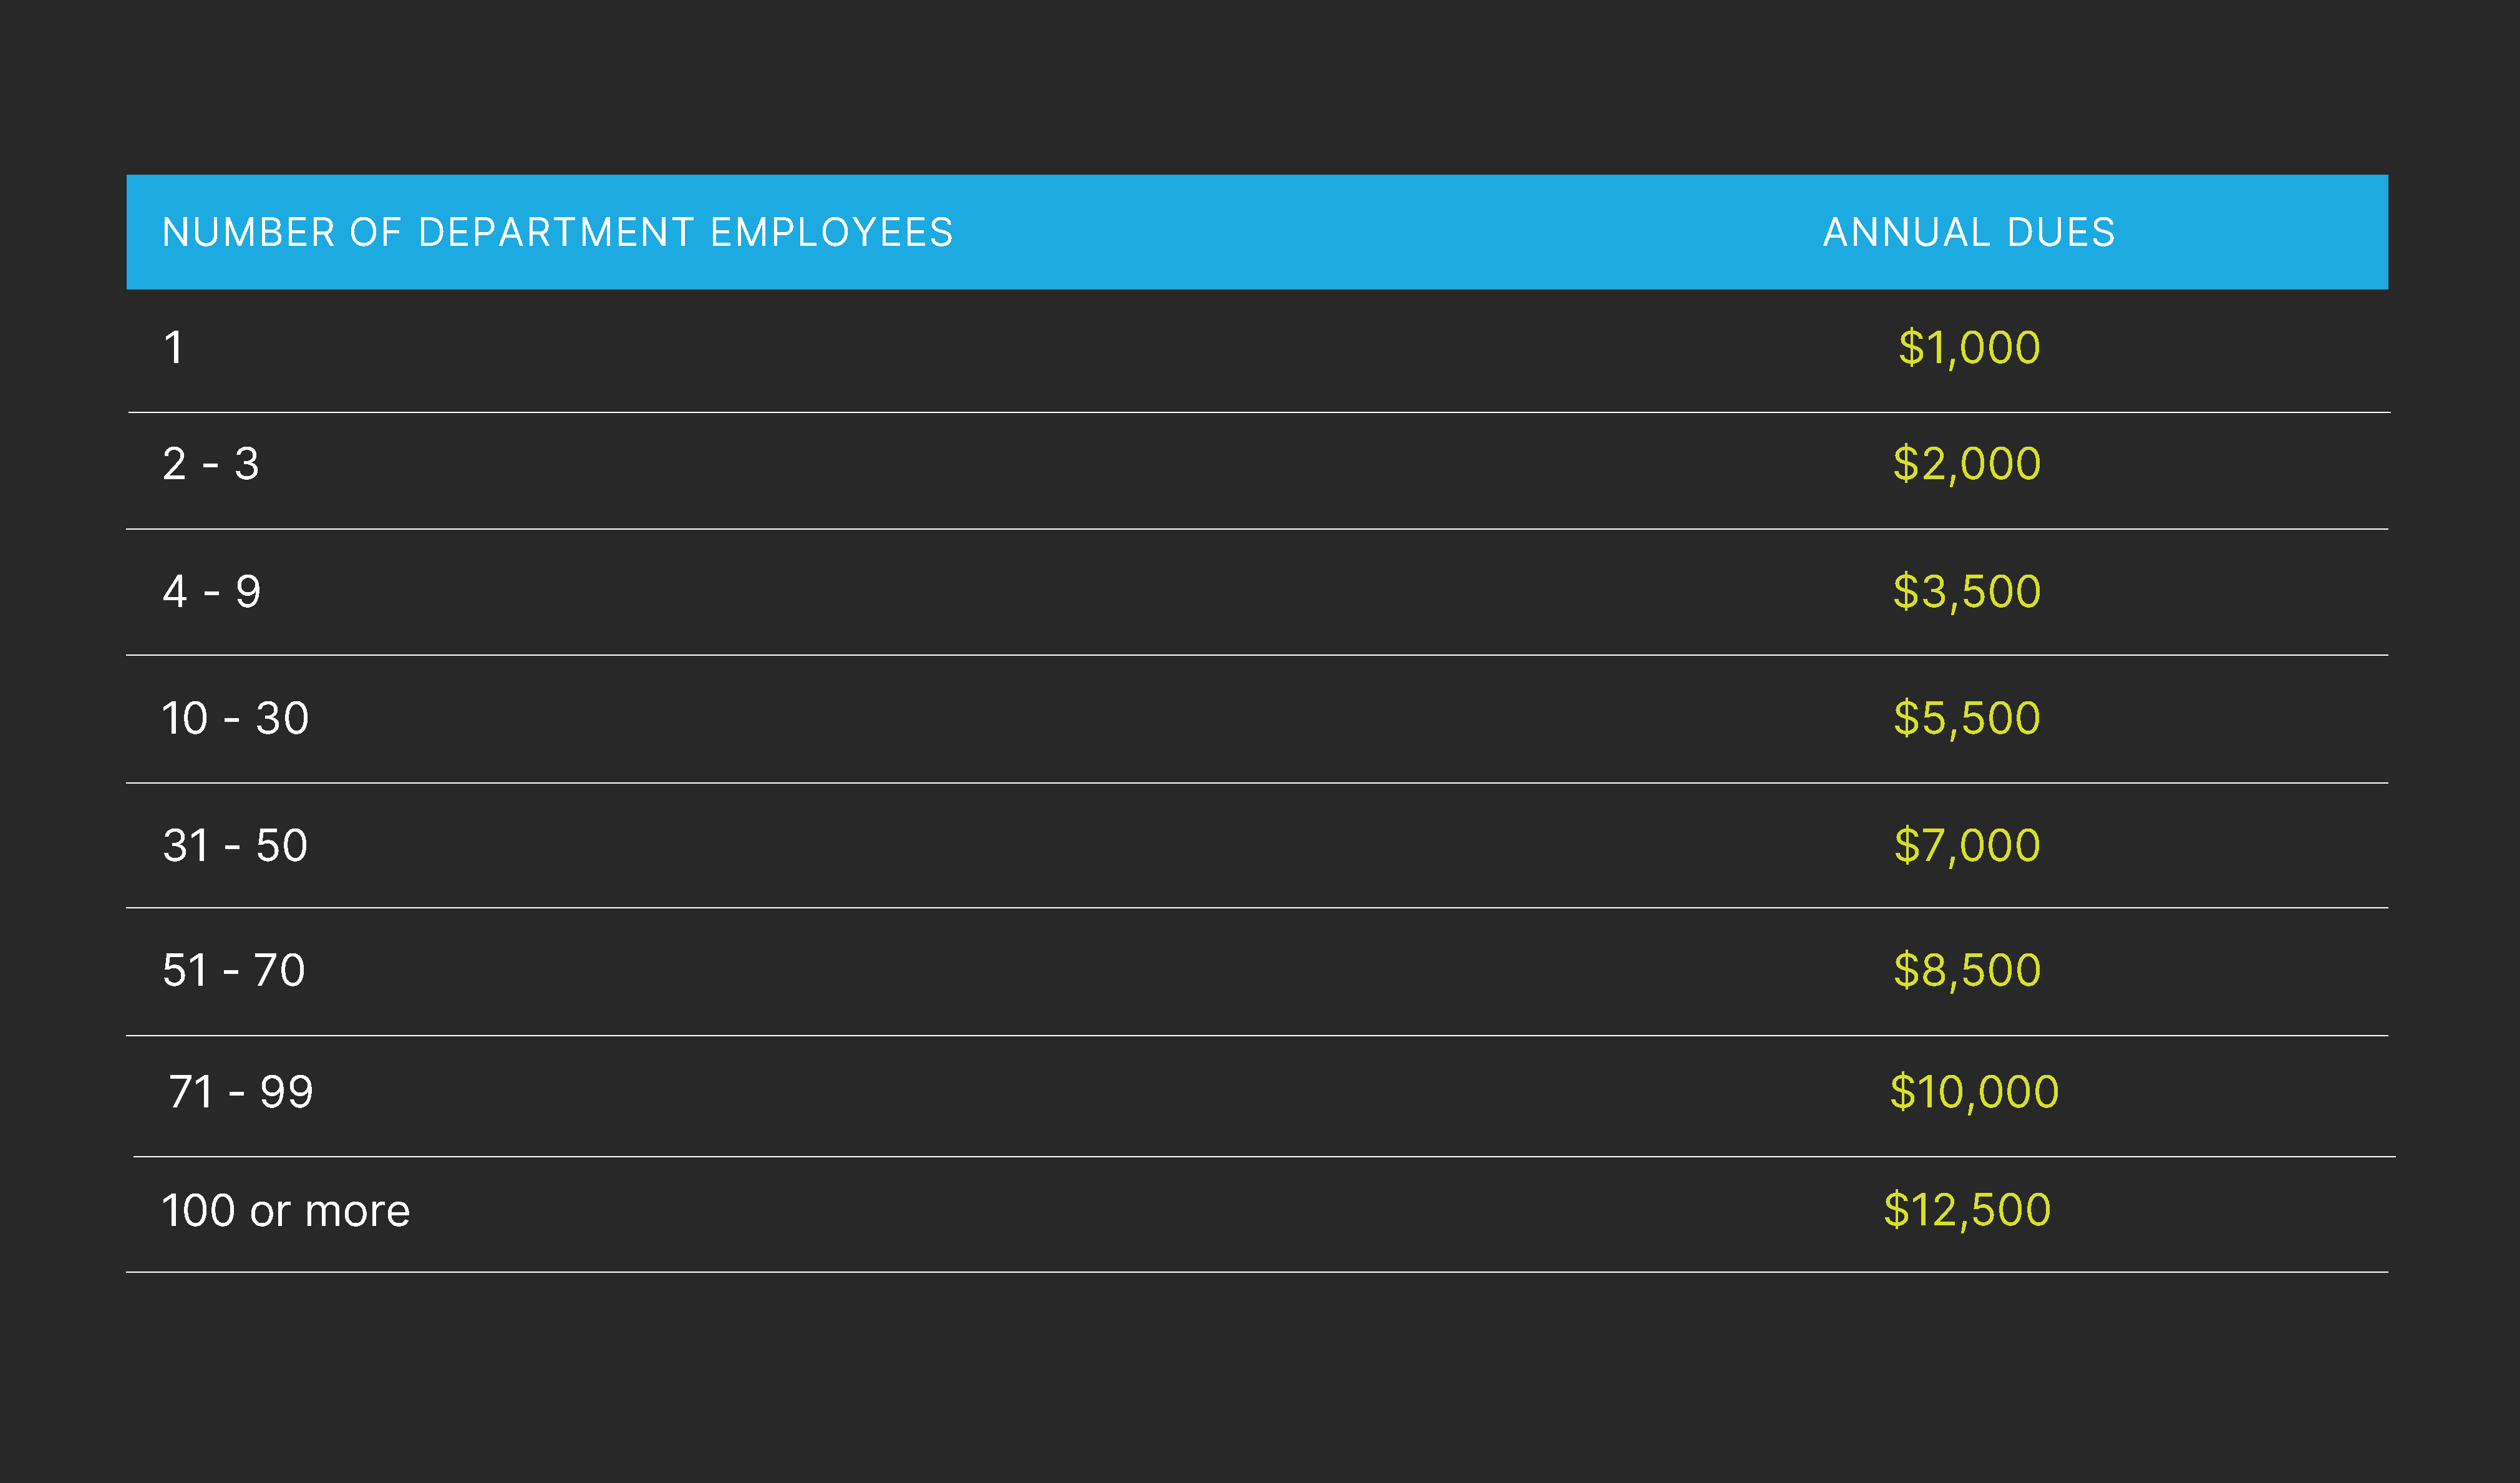Click the $10,000 dues amount

[1973, 1092]
